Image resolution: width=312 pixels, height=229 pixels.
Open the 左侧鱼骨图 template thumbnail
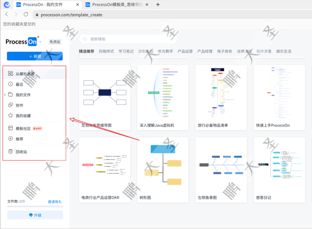pos(221,165)
